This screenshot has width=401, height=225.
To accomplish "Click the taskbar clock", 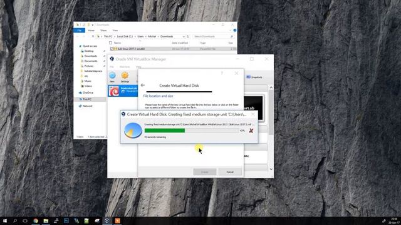I will (x=394, y=221).
